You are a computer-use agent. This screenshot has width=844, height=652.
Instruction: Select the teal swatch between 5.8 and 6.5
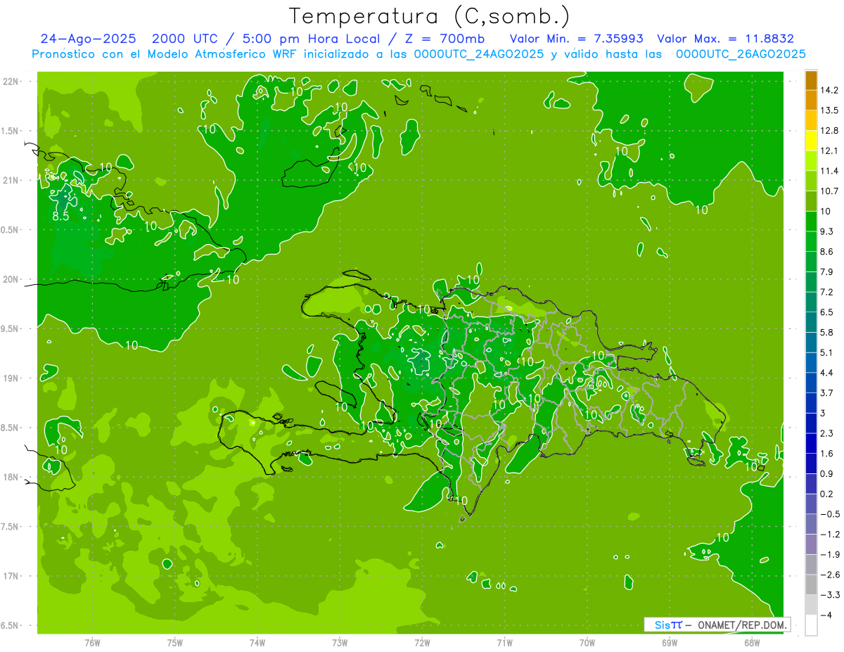tap(811, 322)
